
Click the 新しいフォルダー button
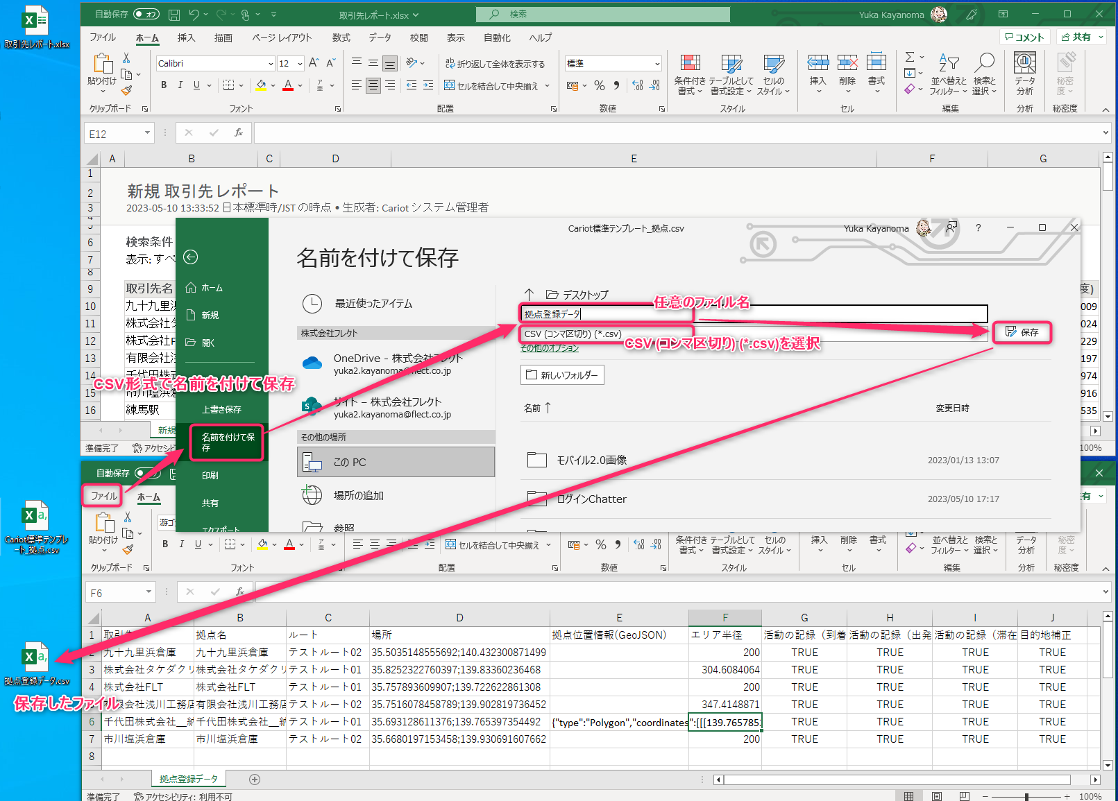[562, 375]
